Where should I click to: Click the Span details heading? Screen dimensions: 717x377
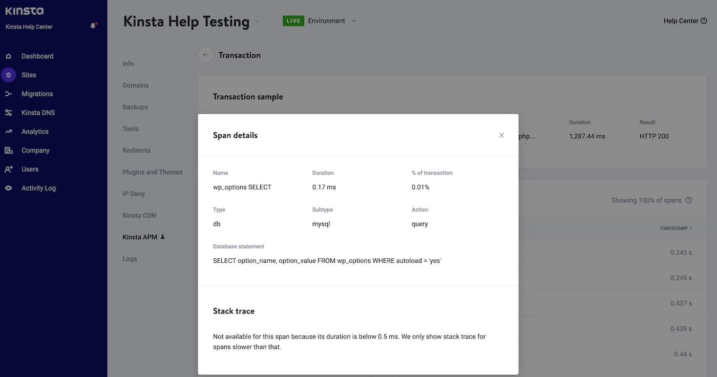[235, 135]
